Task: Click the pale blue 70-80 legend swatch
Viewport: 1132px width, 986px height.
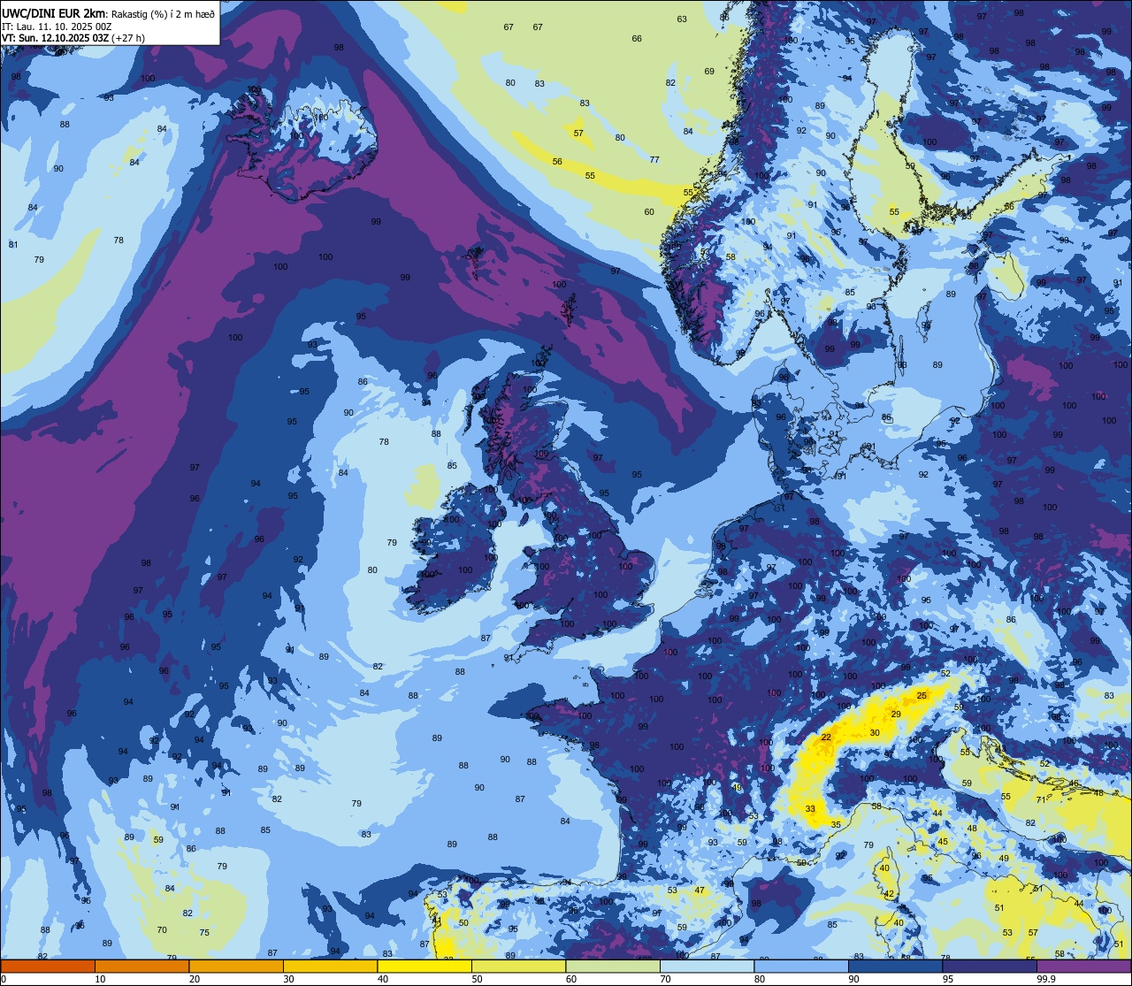Action: [707, 966]
